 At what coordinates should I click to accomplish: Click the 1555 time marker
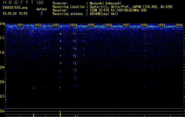(x=91, y=25)
